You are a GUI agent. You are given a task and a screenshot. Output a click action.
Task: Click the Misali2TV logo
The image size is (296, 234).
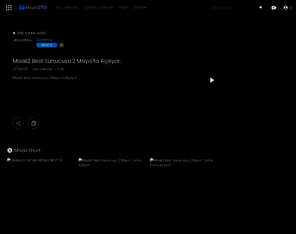tap(33, 7)
